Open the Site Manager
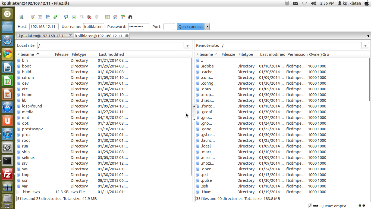The height and width of the screenshot is (209, 371). click(21, 17)
